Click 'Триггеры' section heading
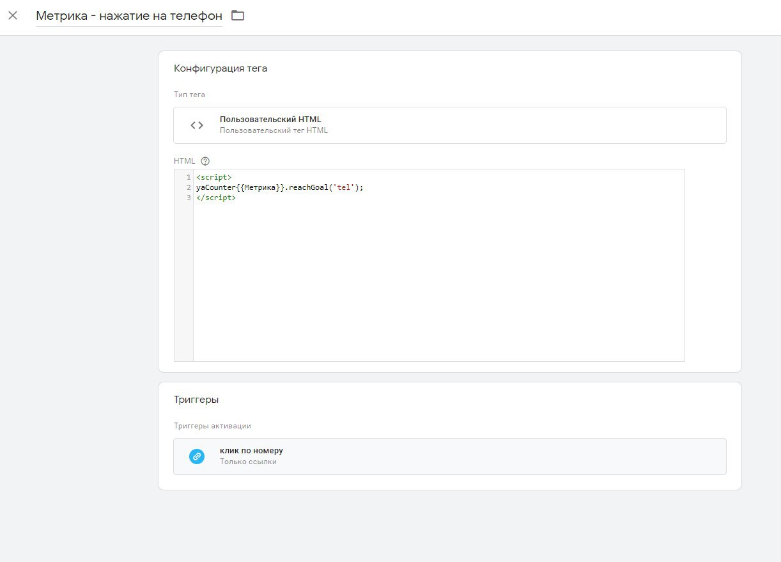The image size is (781, 562). pos(196,400)
